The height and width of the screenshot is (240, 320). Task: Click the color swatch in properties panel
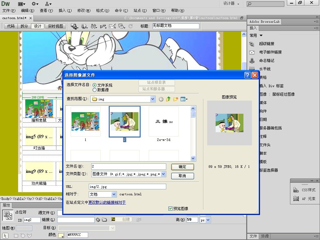click(x=61, y=235)
